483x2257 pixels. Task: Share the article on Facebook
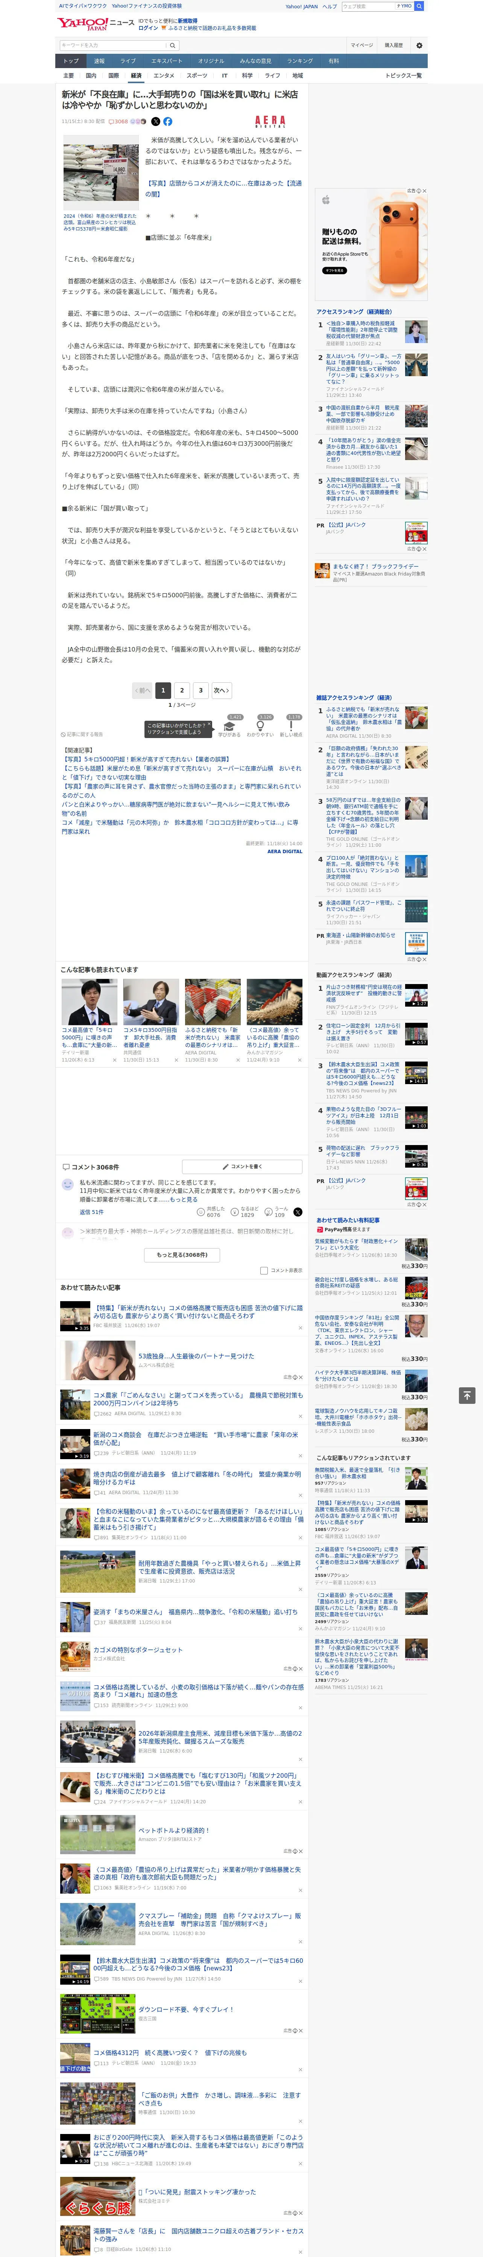click(167, 122)
